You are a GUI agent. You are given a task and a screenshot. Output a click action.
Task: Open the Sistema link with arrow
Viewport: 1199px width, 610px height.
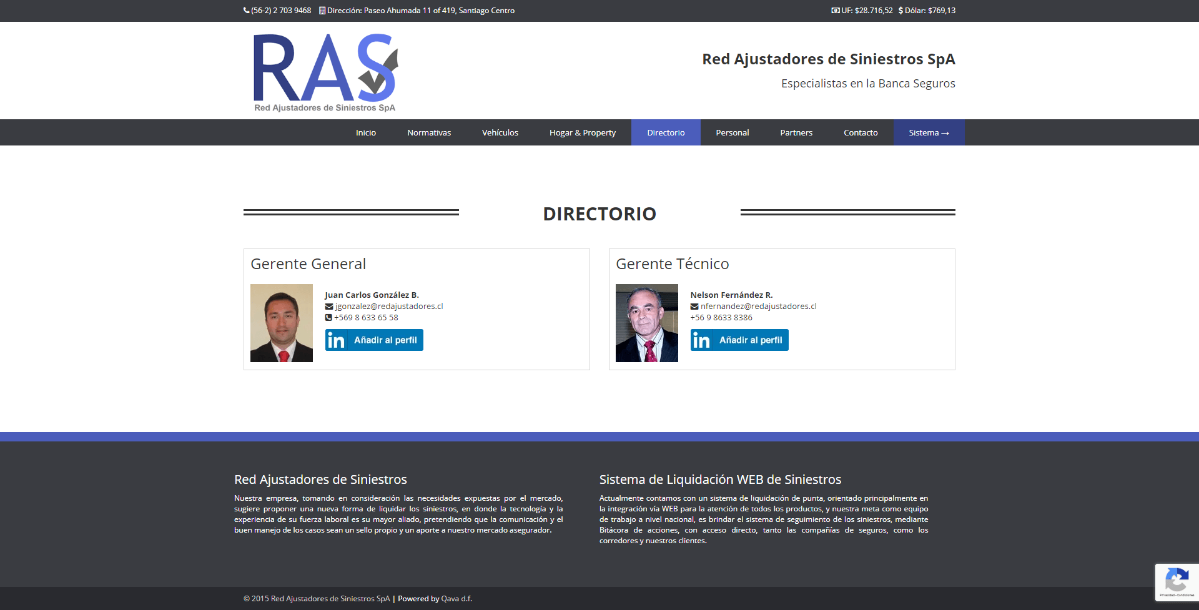point(929,132)
